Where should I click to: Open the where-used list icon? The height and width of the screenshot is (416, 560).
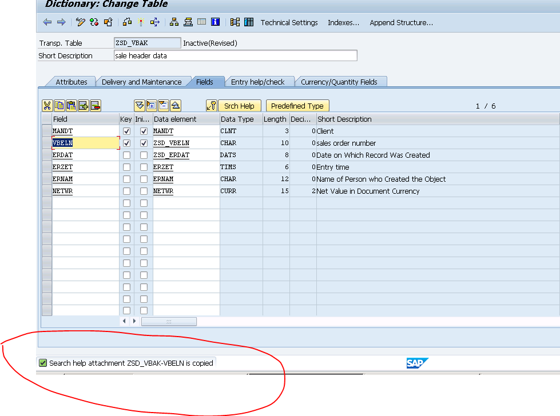pyautogui.click(x=126, y=22)
